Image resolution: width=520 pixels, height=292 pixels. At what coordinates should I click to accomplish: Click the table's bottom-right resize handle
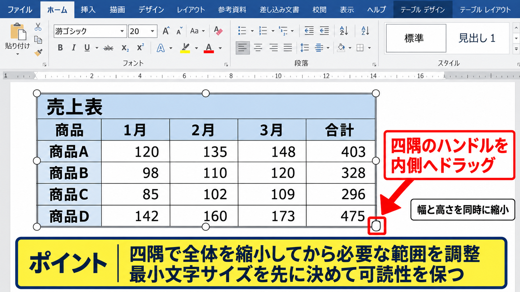[376, 226]
